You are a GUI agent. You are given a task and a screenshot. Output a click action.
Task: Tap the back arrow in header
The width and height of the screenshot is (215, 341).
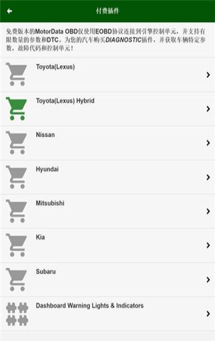point(10,11)
